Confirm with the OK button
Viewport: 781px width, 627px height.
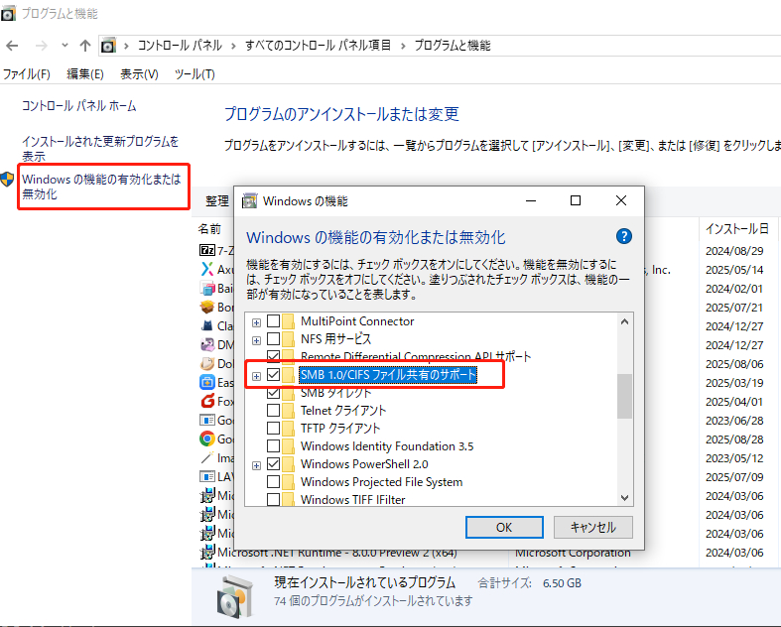click(504, 528)
